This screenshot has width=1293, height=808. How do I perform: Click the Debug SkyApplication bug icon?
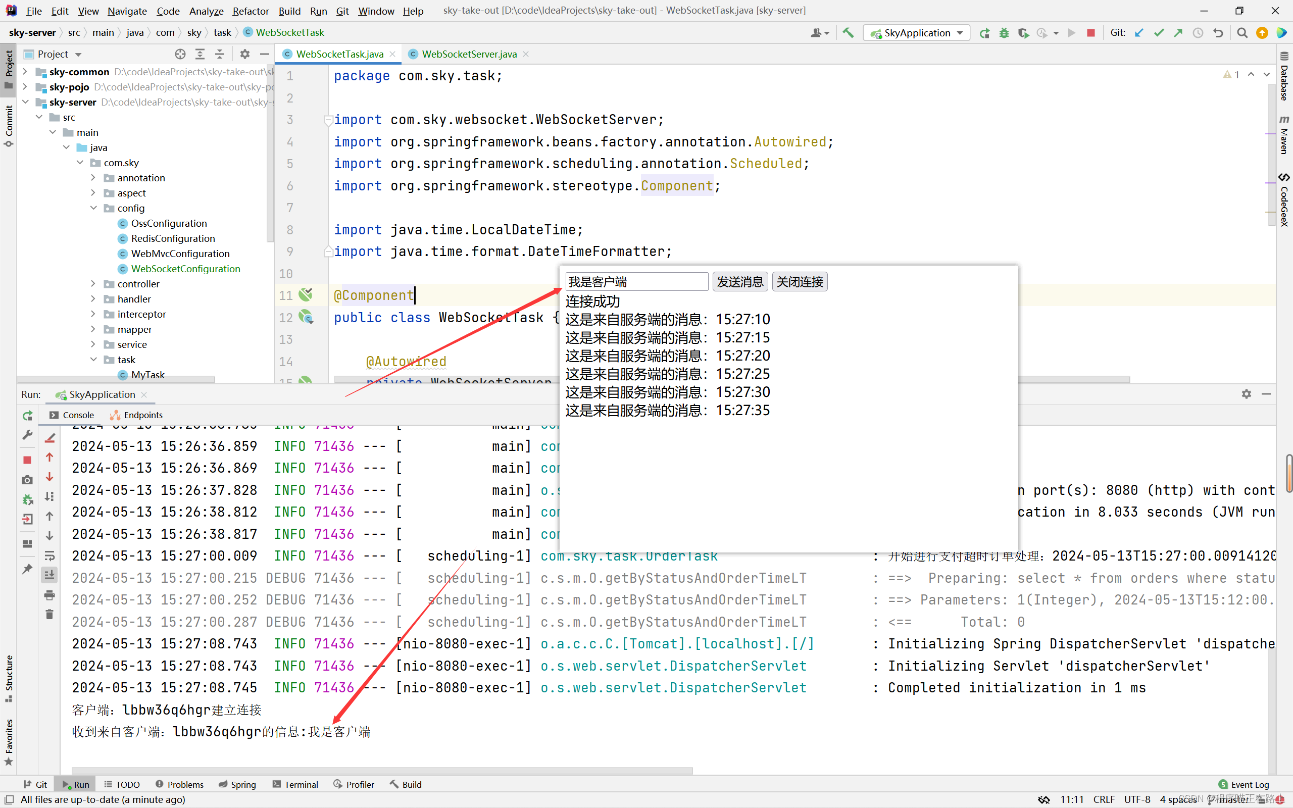pyautogui.click(x=1004, y=33)
